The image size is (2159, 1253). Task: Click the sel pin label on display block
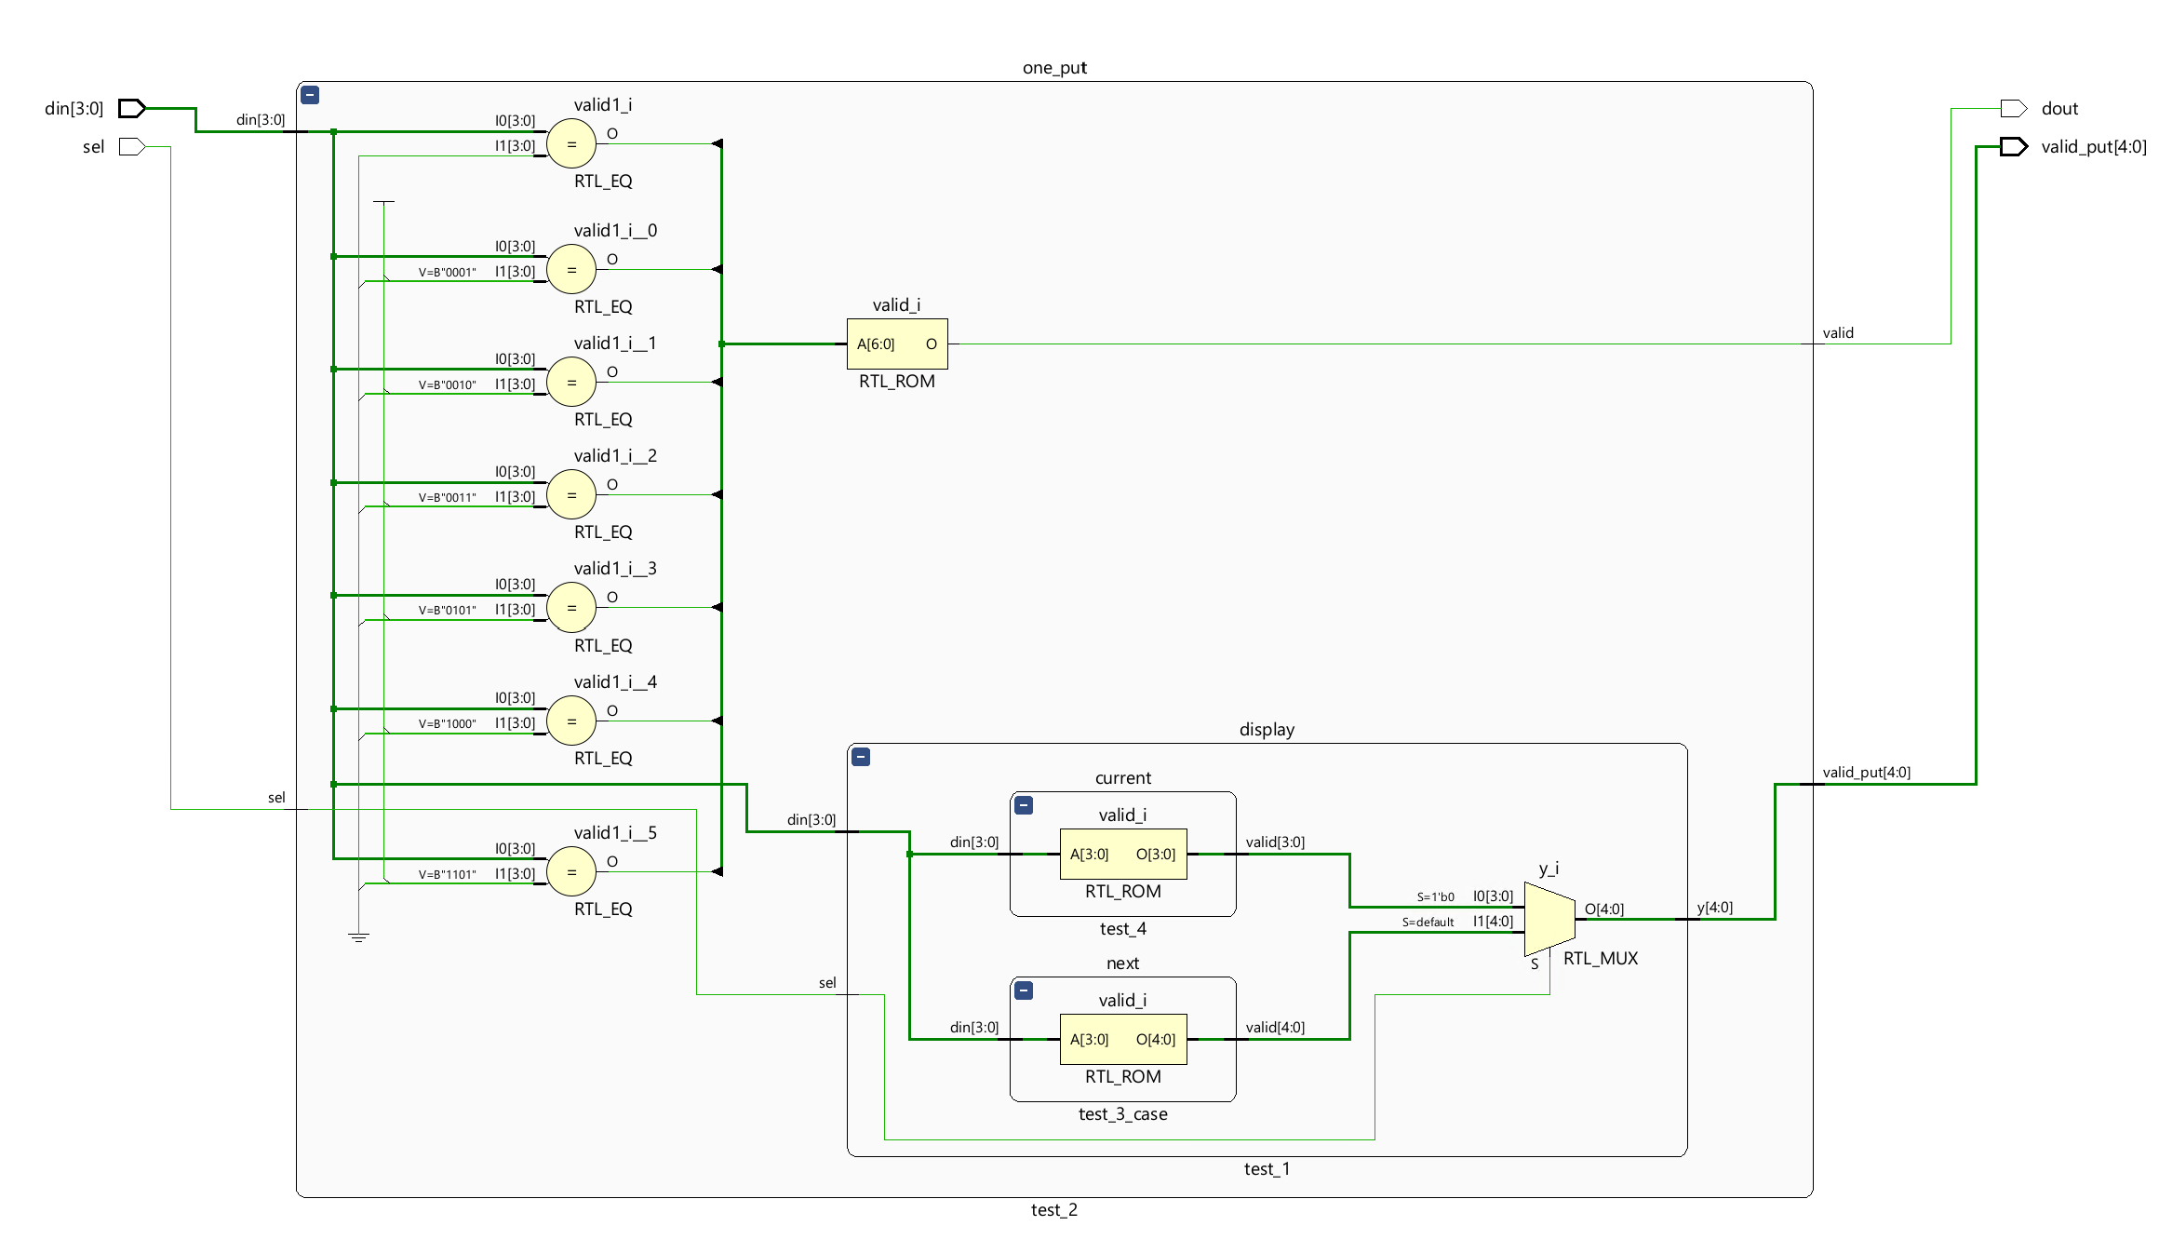pyautogui.click(x=827, y=982)
